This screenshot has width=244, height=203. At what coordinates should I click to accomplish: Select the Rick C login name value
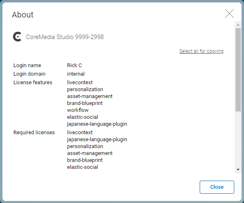coord(74,65)
